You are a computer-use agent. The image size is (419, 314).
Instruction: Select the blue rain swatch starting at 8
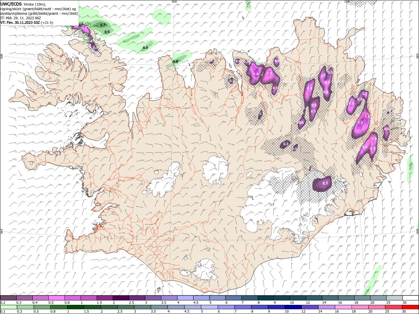click(x=260, y=307)
